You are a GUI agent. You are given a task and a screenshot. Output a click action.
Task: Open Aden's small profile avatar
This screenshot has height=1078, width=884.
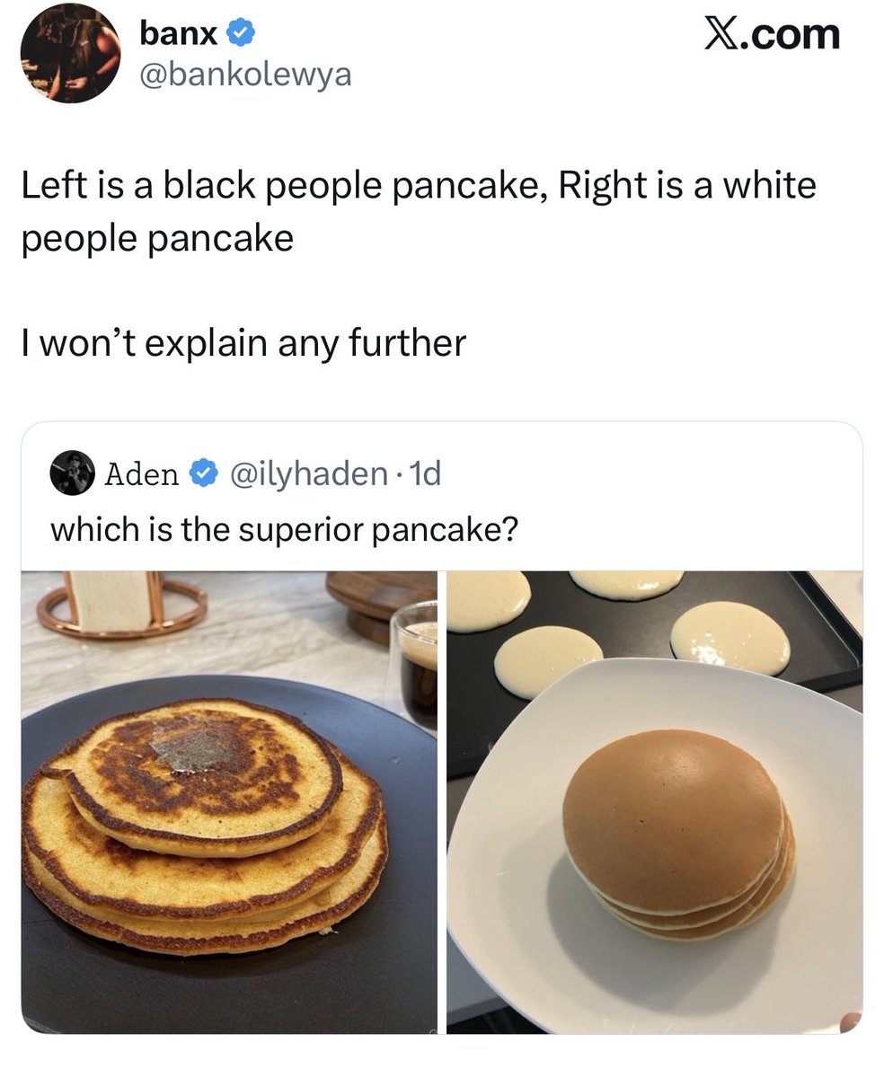73,473
